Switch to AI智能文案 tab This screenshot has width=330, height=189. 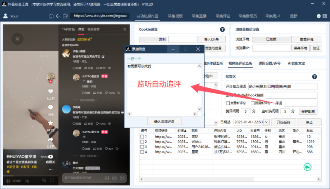point(296,64)
